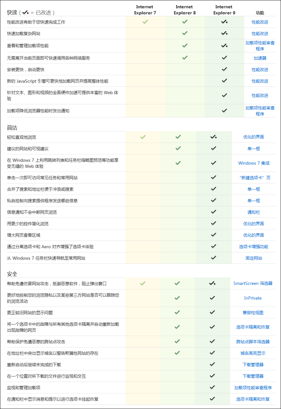Open 性能改进 link beside 安装更快，启动更快
281x409 pixels.
260,70
